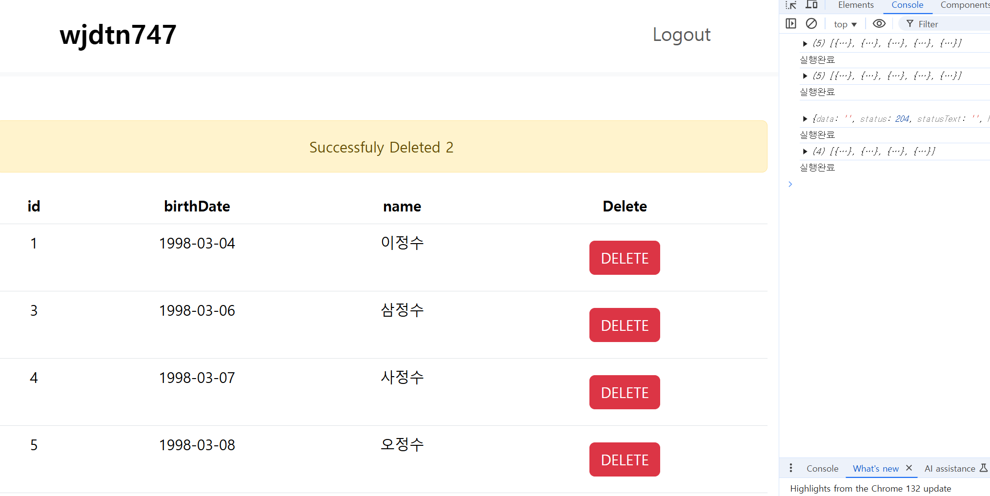The height and width of the screenshot is (496, 990).
Task: Show the console sidebar panel
Action: [x=791, y=23]
